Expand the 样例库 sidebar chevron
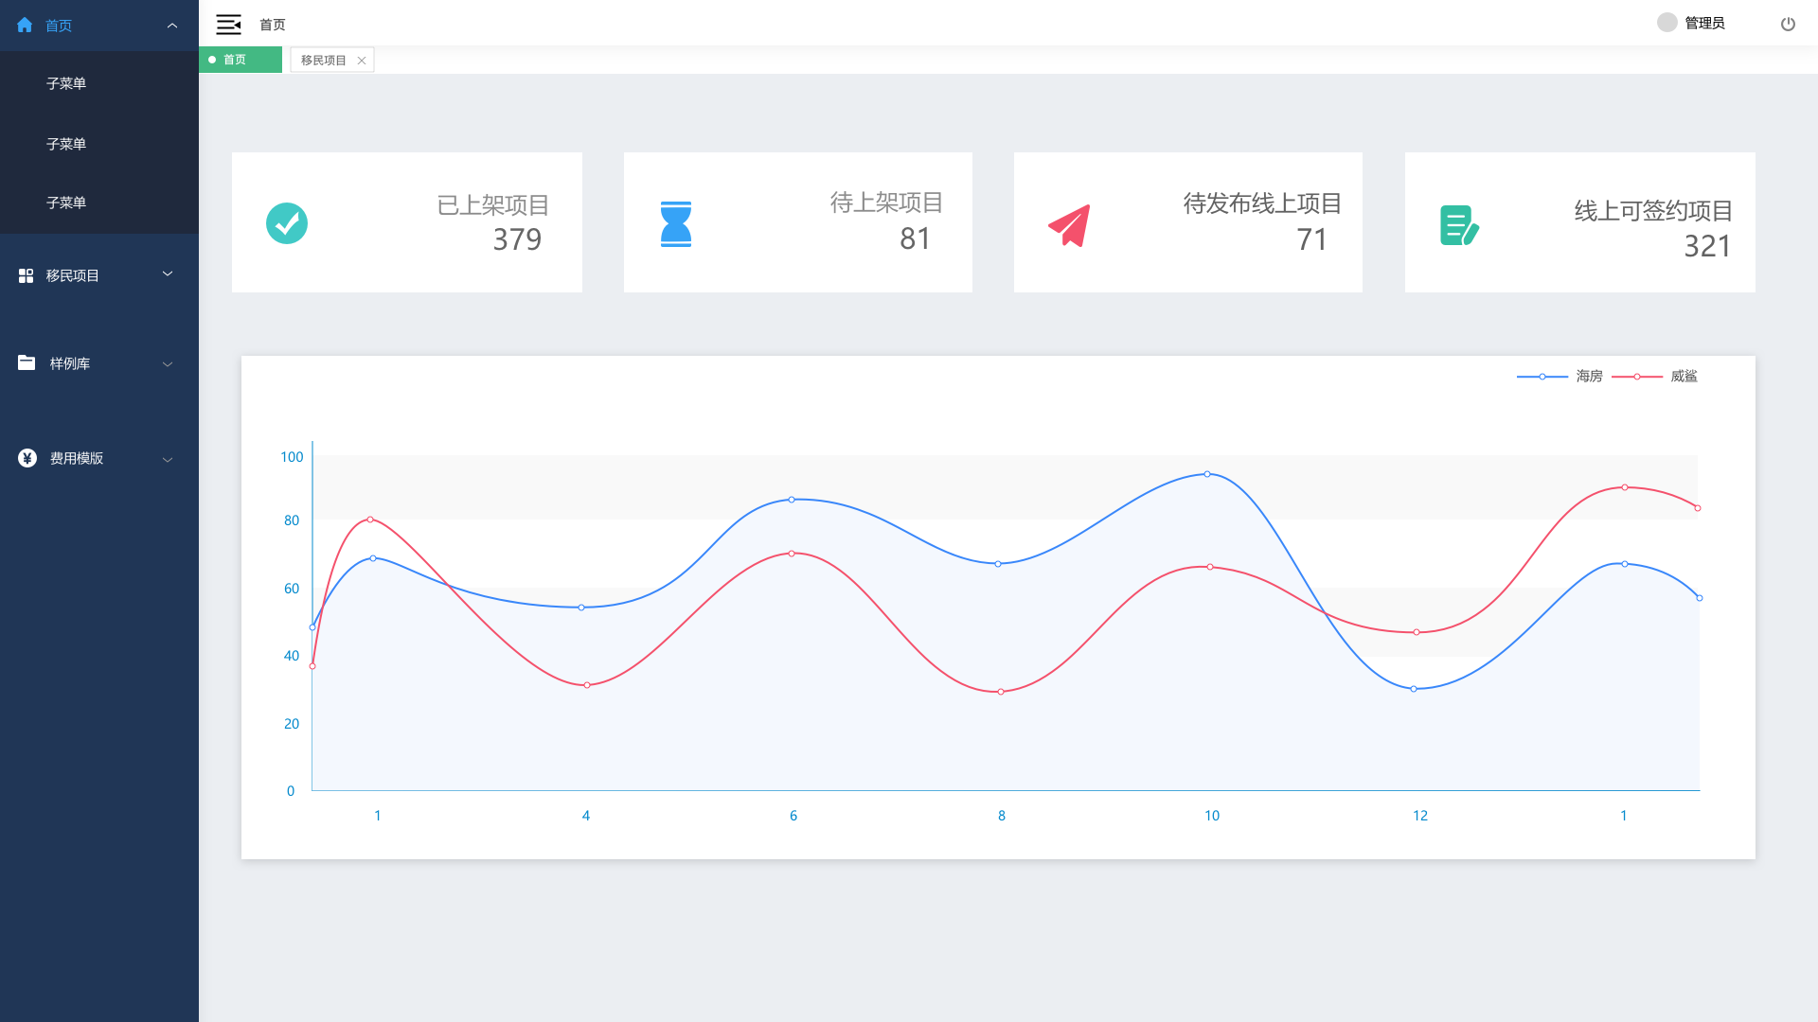1818x1022 pixels. pos(168,364)
